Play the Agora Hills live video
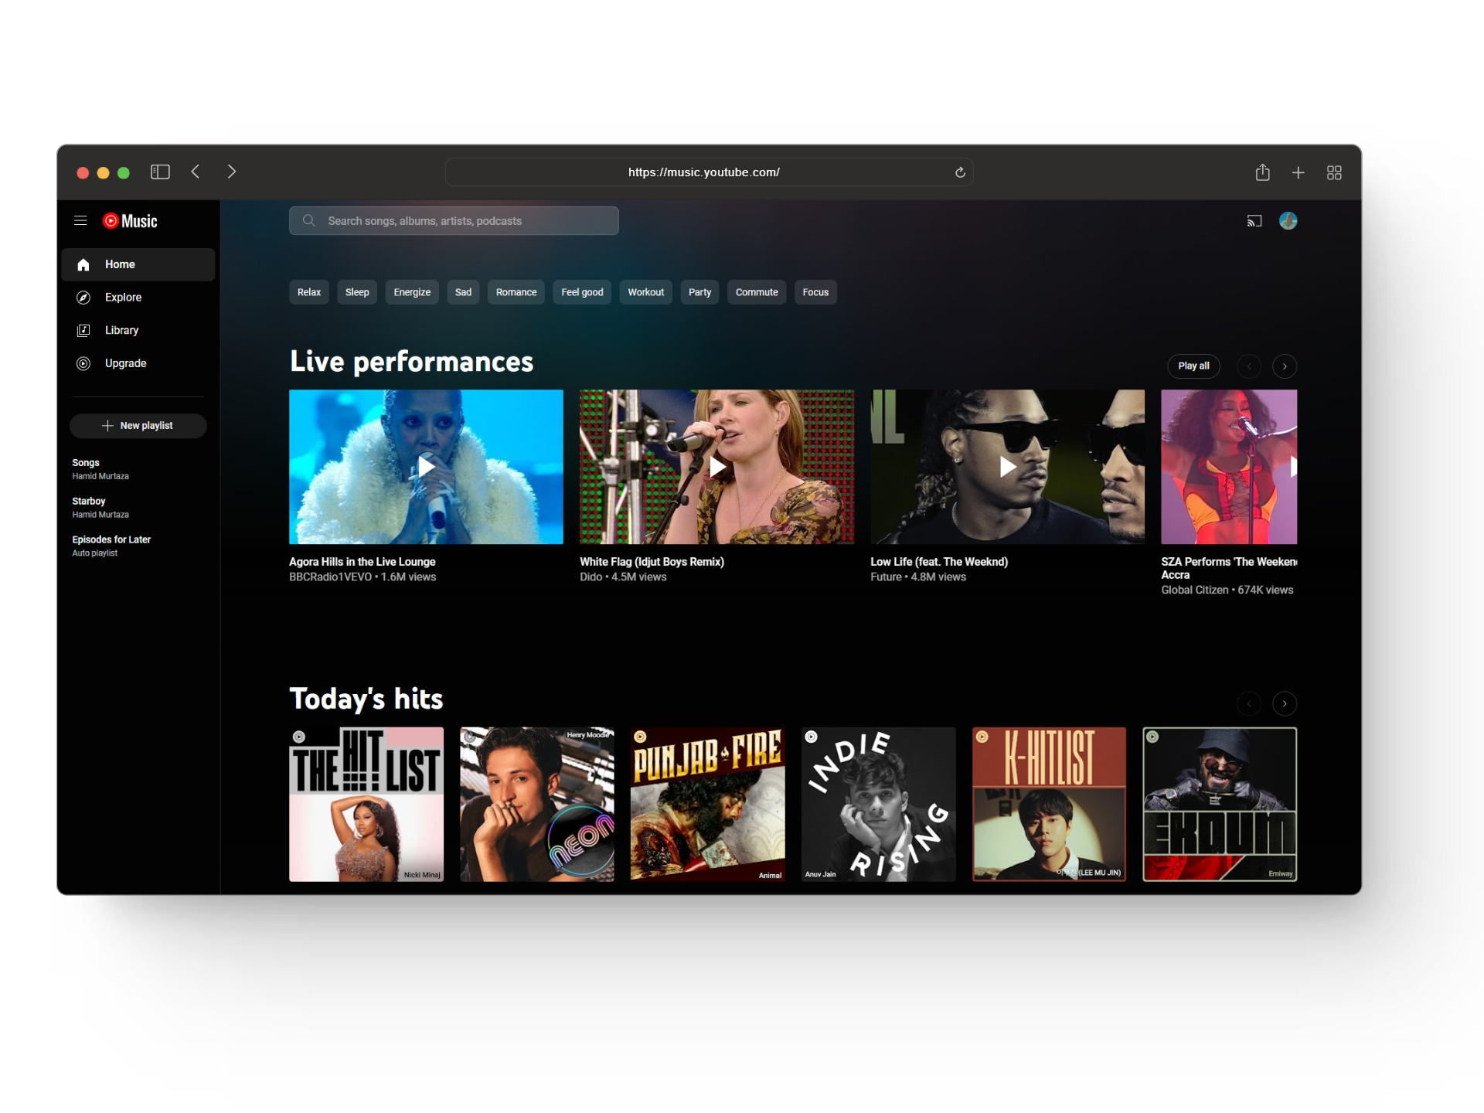 point(426,466)
